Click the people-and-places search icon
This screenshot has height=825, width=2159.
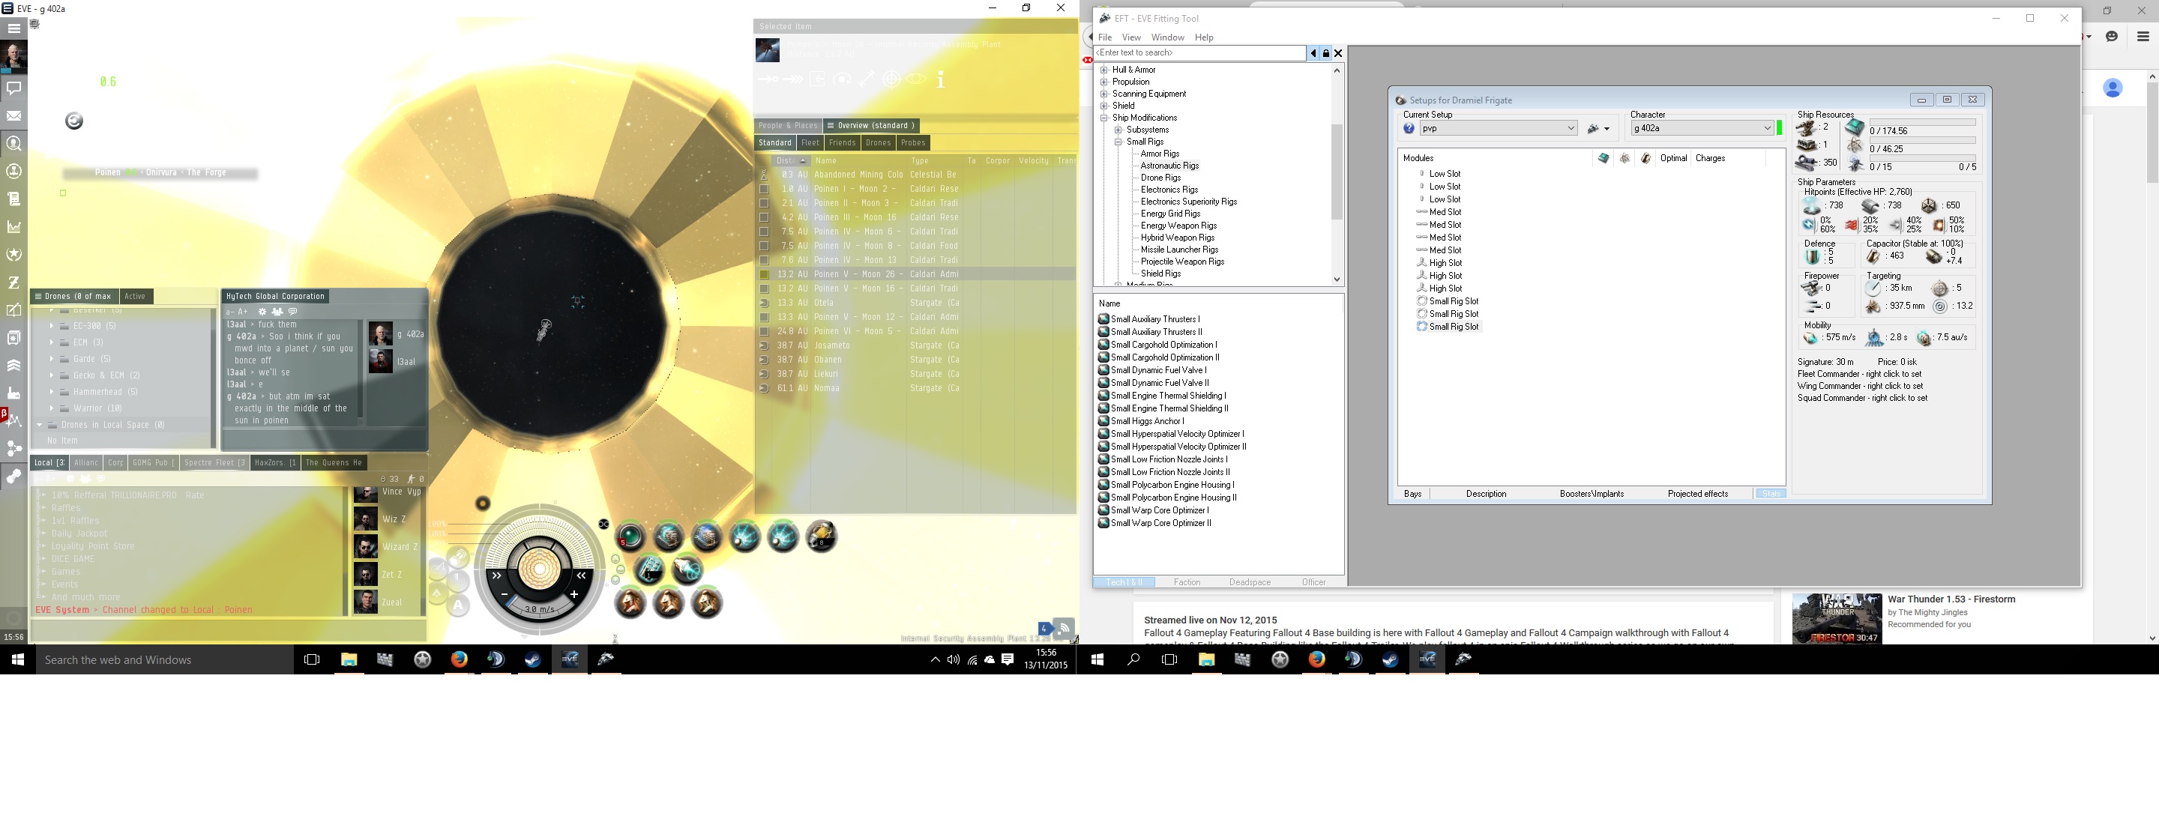pos(13,143)
